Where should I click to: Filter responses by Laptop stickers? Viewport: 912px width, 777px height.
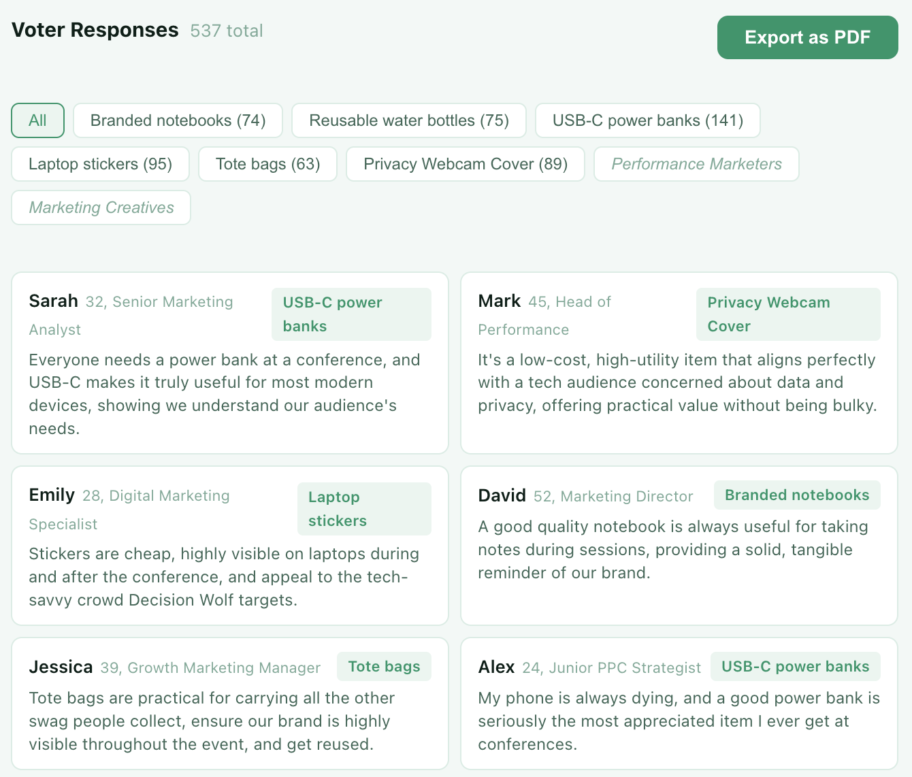point(100,164)
